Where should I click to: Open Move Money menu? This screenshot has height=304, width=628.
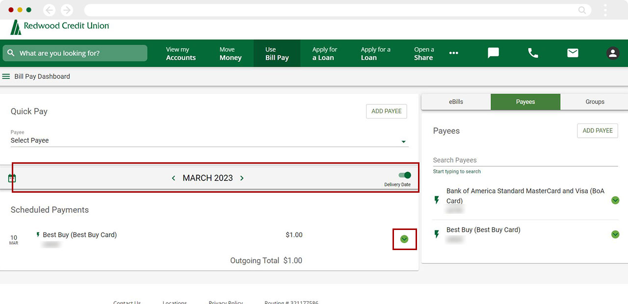pos(231,53)
